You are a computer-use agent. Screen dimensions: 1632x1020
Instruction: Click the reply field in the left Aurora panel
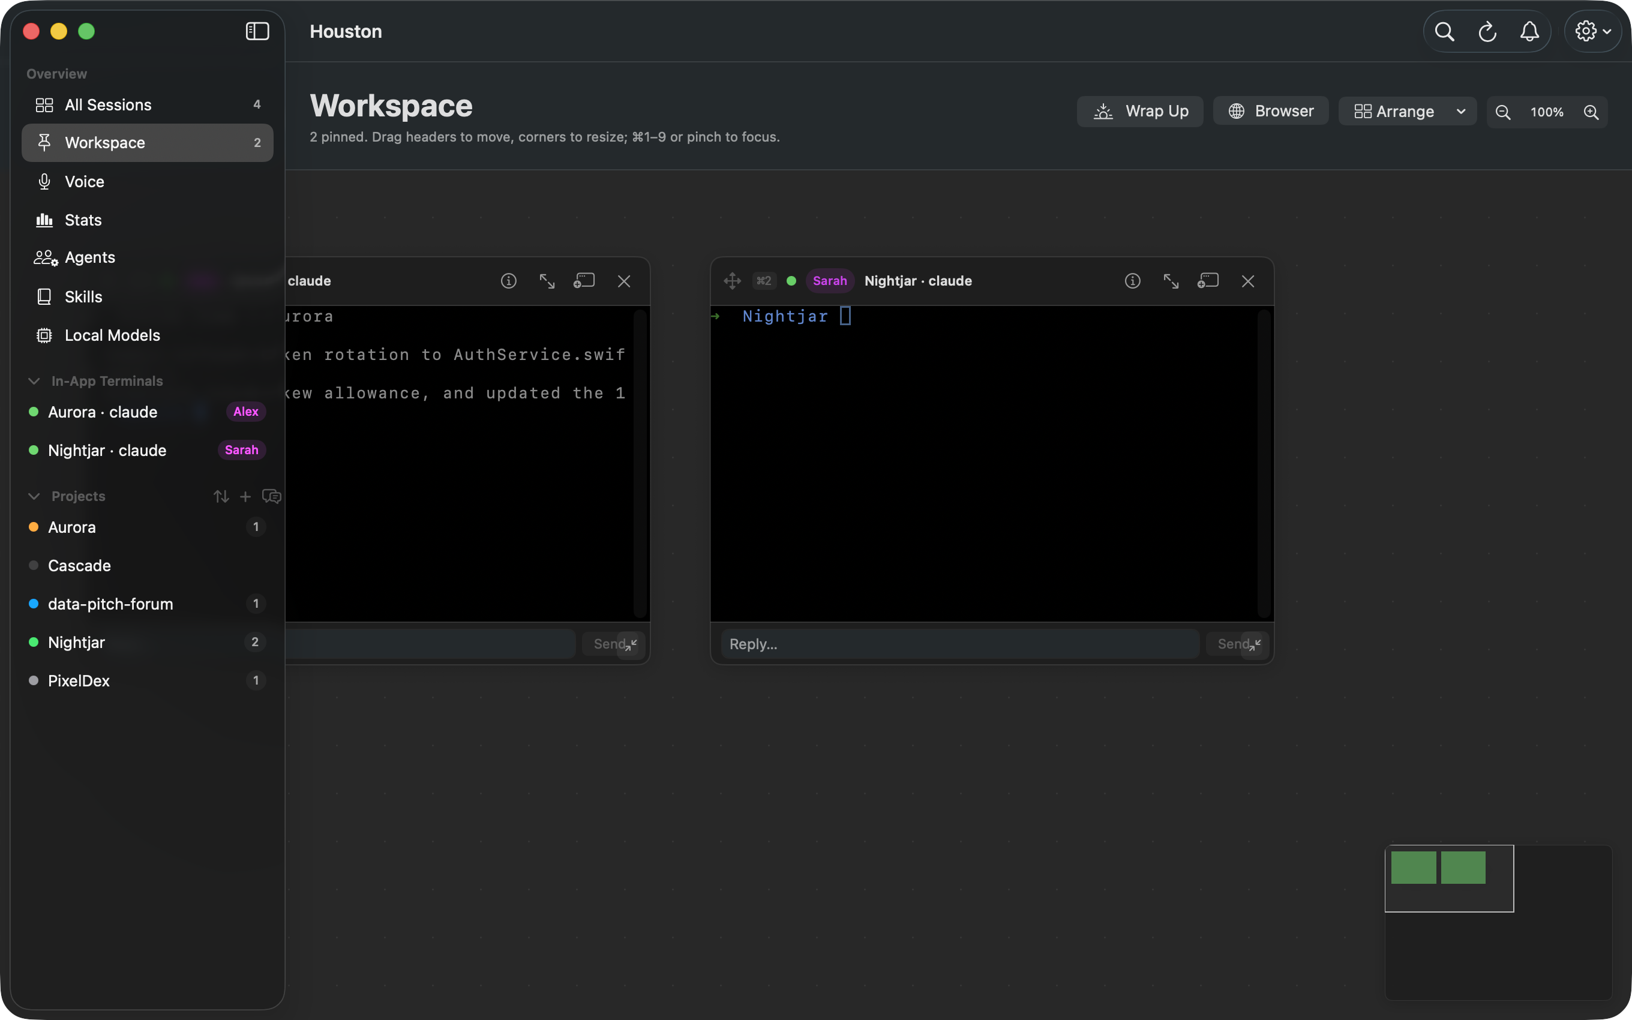click(430, 644)
